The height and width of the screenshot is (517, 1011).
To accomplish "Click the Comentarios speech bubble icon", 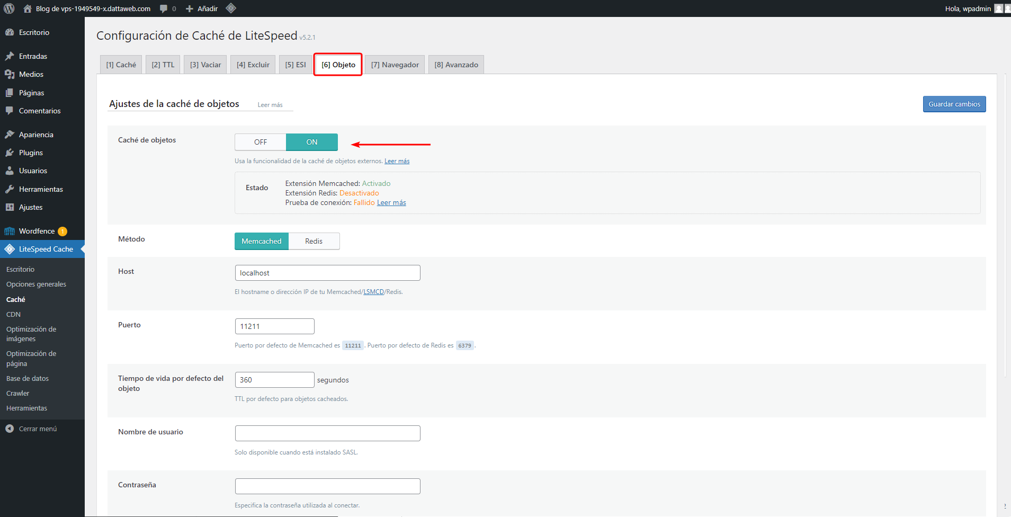I will 10,111.
